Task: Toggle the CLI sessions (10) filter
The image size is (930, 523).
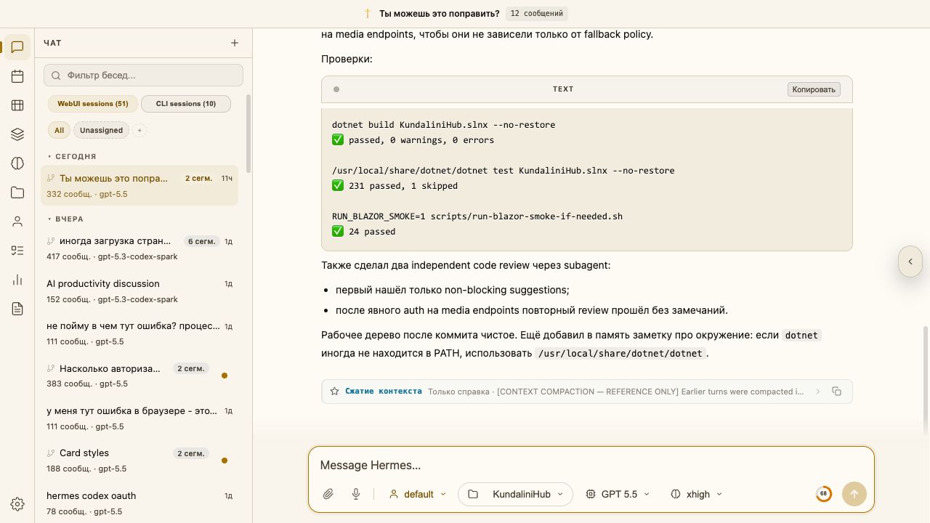Action: pyautogui.click(x=186, y=104)
